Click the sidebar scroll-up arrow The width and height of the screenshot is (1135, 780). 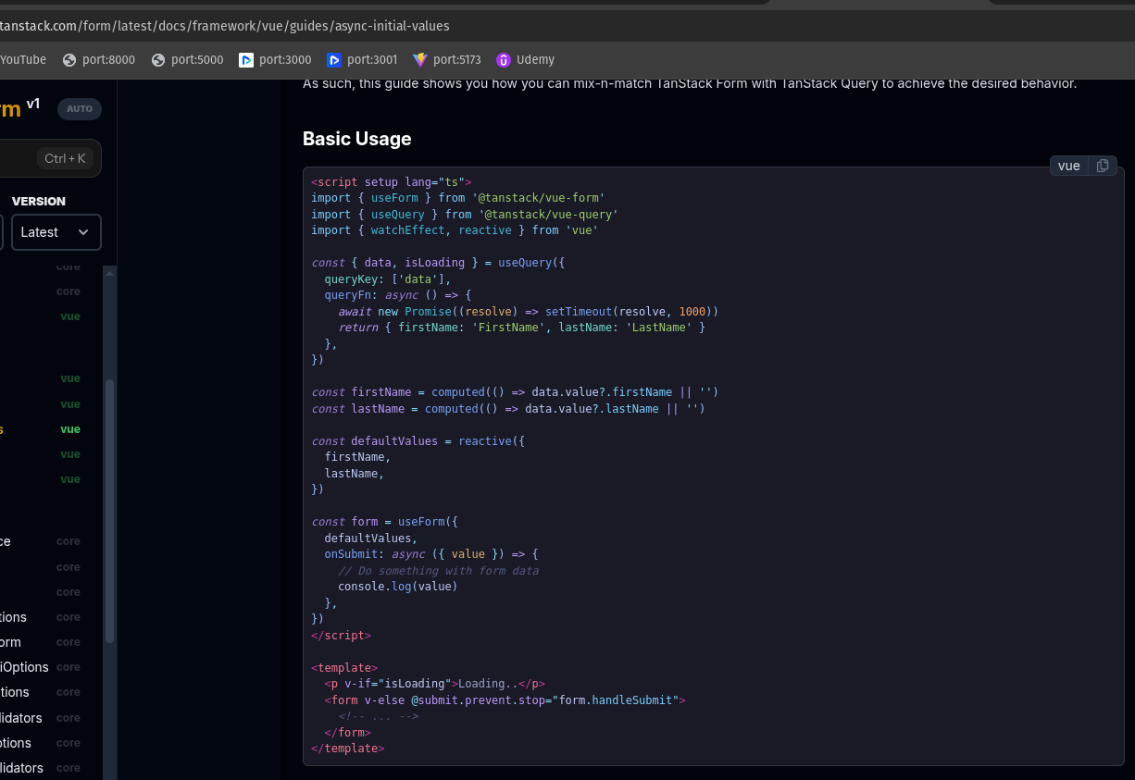coord(110,273)
